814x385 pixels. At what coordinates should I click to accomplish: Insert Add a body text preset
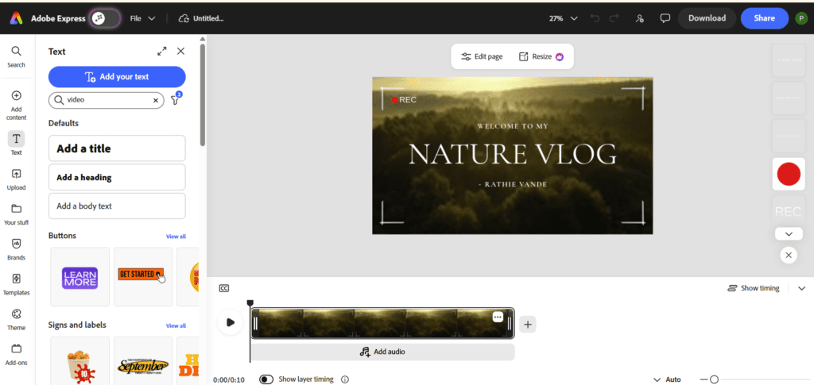click(x=117, y=206)
